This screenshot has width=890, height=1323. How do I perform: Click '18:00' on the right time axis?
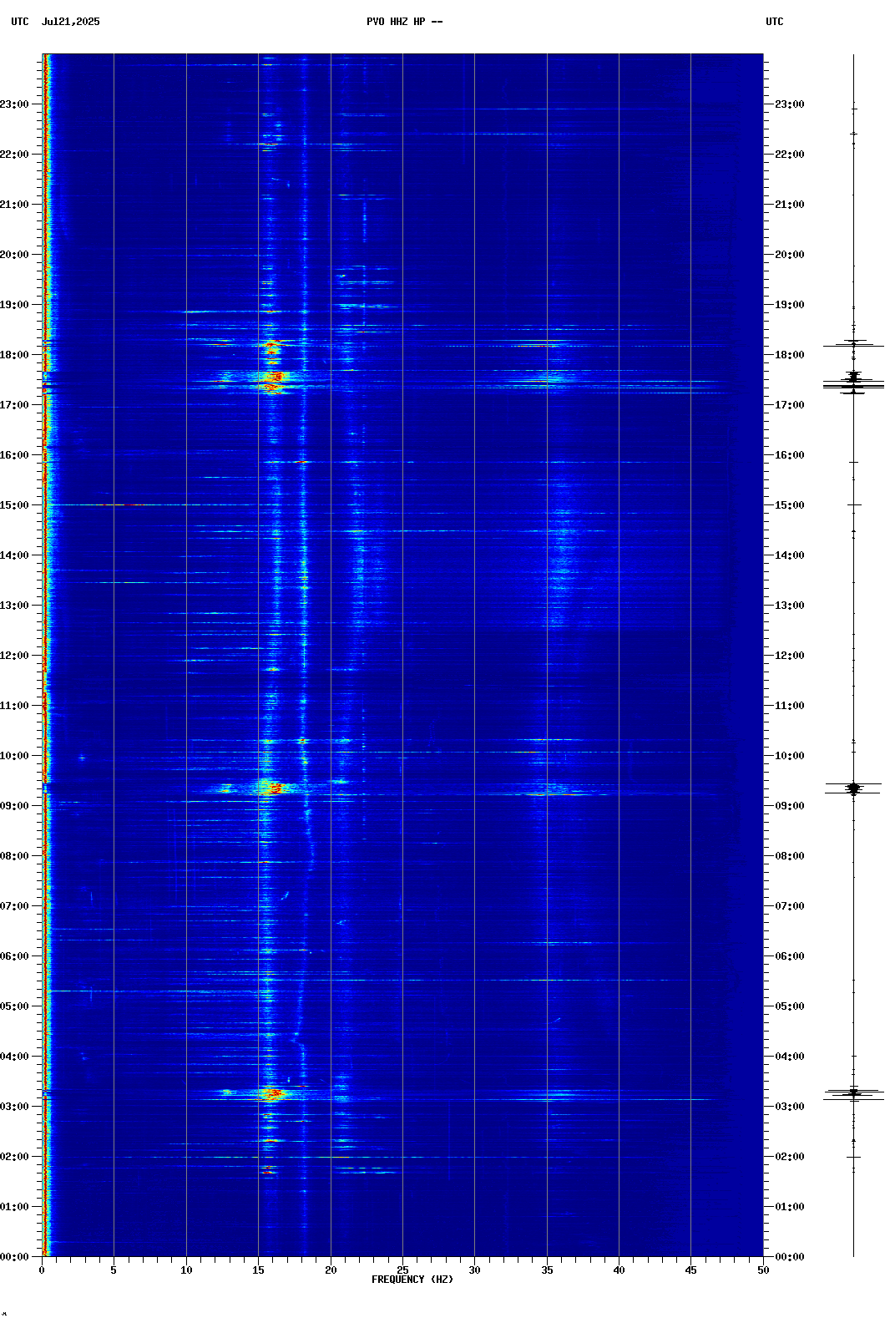click(x=790, y=355)
